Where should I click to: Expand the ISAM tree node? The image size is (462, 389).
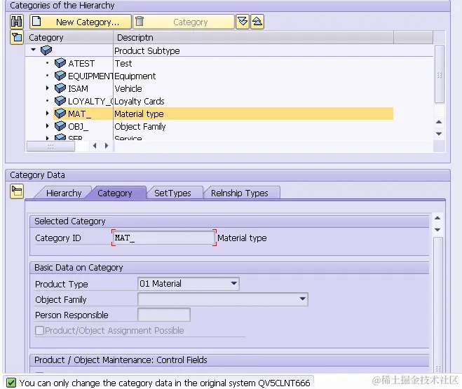[x=47, y=88]
